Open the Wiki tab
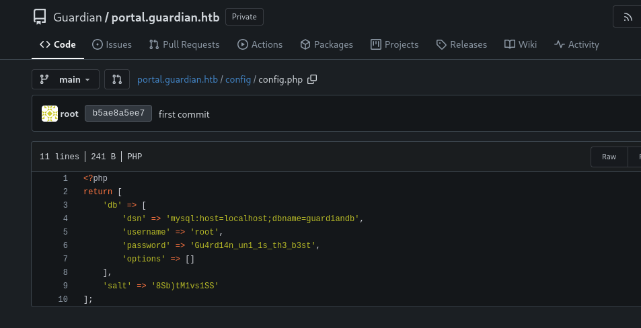The width and height of the screenshot is (641, 328). pos(521,44)
